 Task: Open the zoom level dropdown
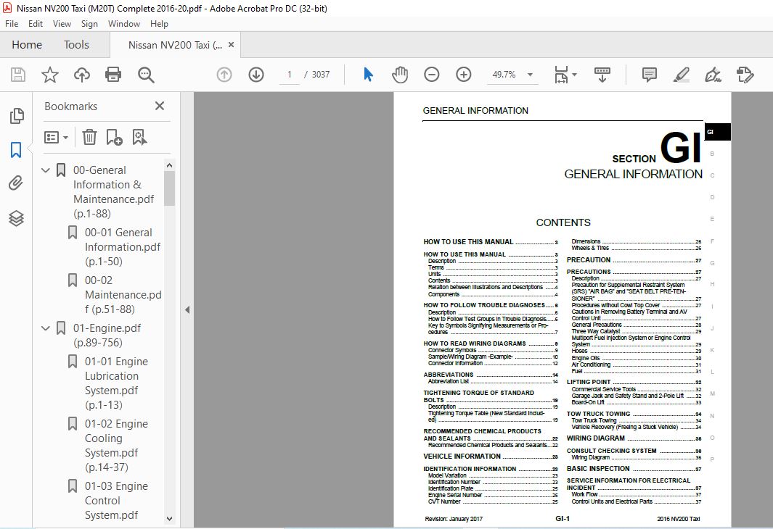(530, 75)
